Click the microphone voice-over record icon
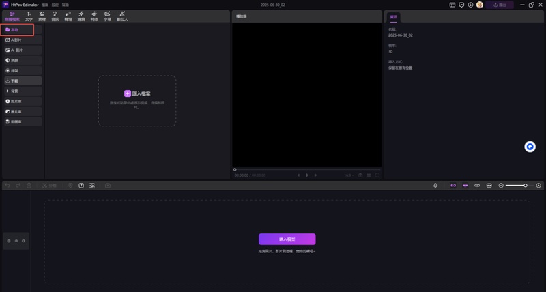The height and width of the screenshot is (292, 546). pyautogui.click(x=435, y=186)
